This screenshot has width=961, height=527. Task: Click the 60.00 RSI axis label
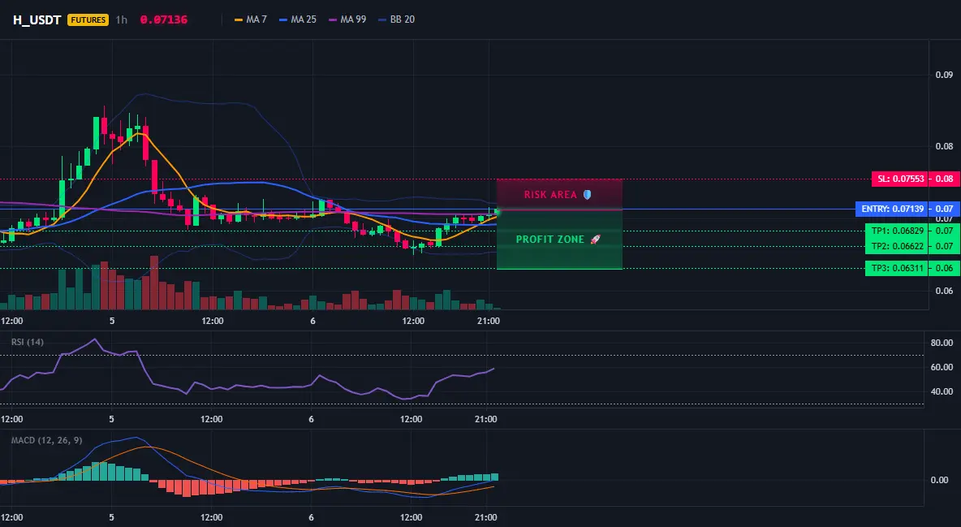[942, 367]
